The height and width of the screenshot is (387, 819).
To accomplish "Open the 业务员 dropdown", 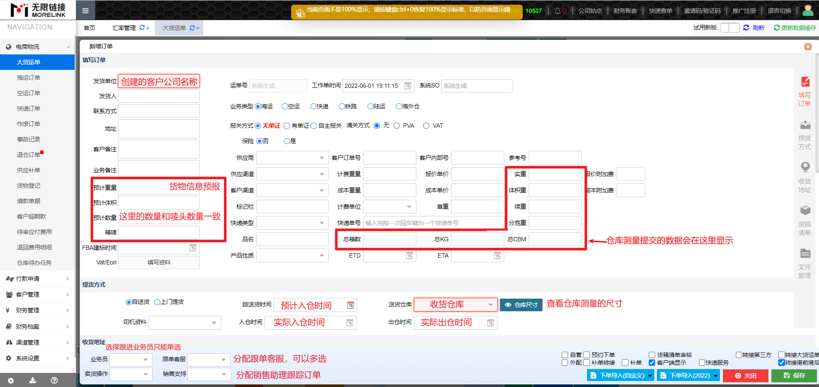I will [x=131, y=360].
